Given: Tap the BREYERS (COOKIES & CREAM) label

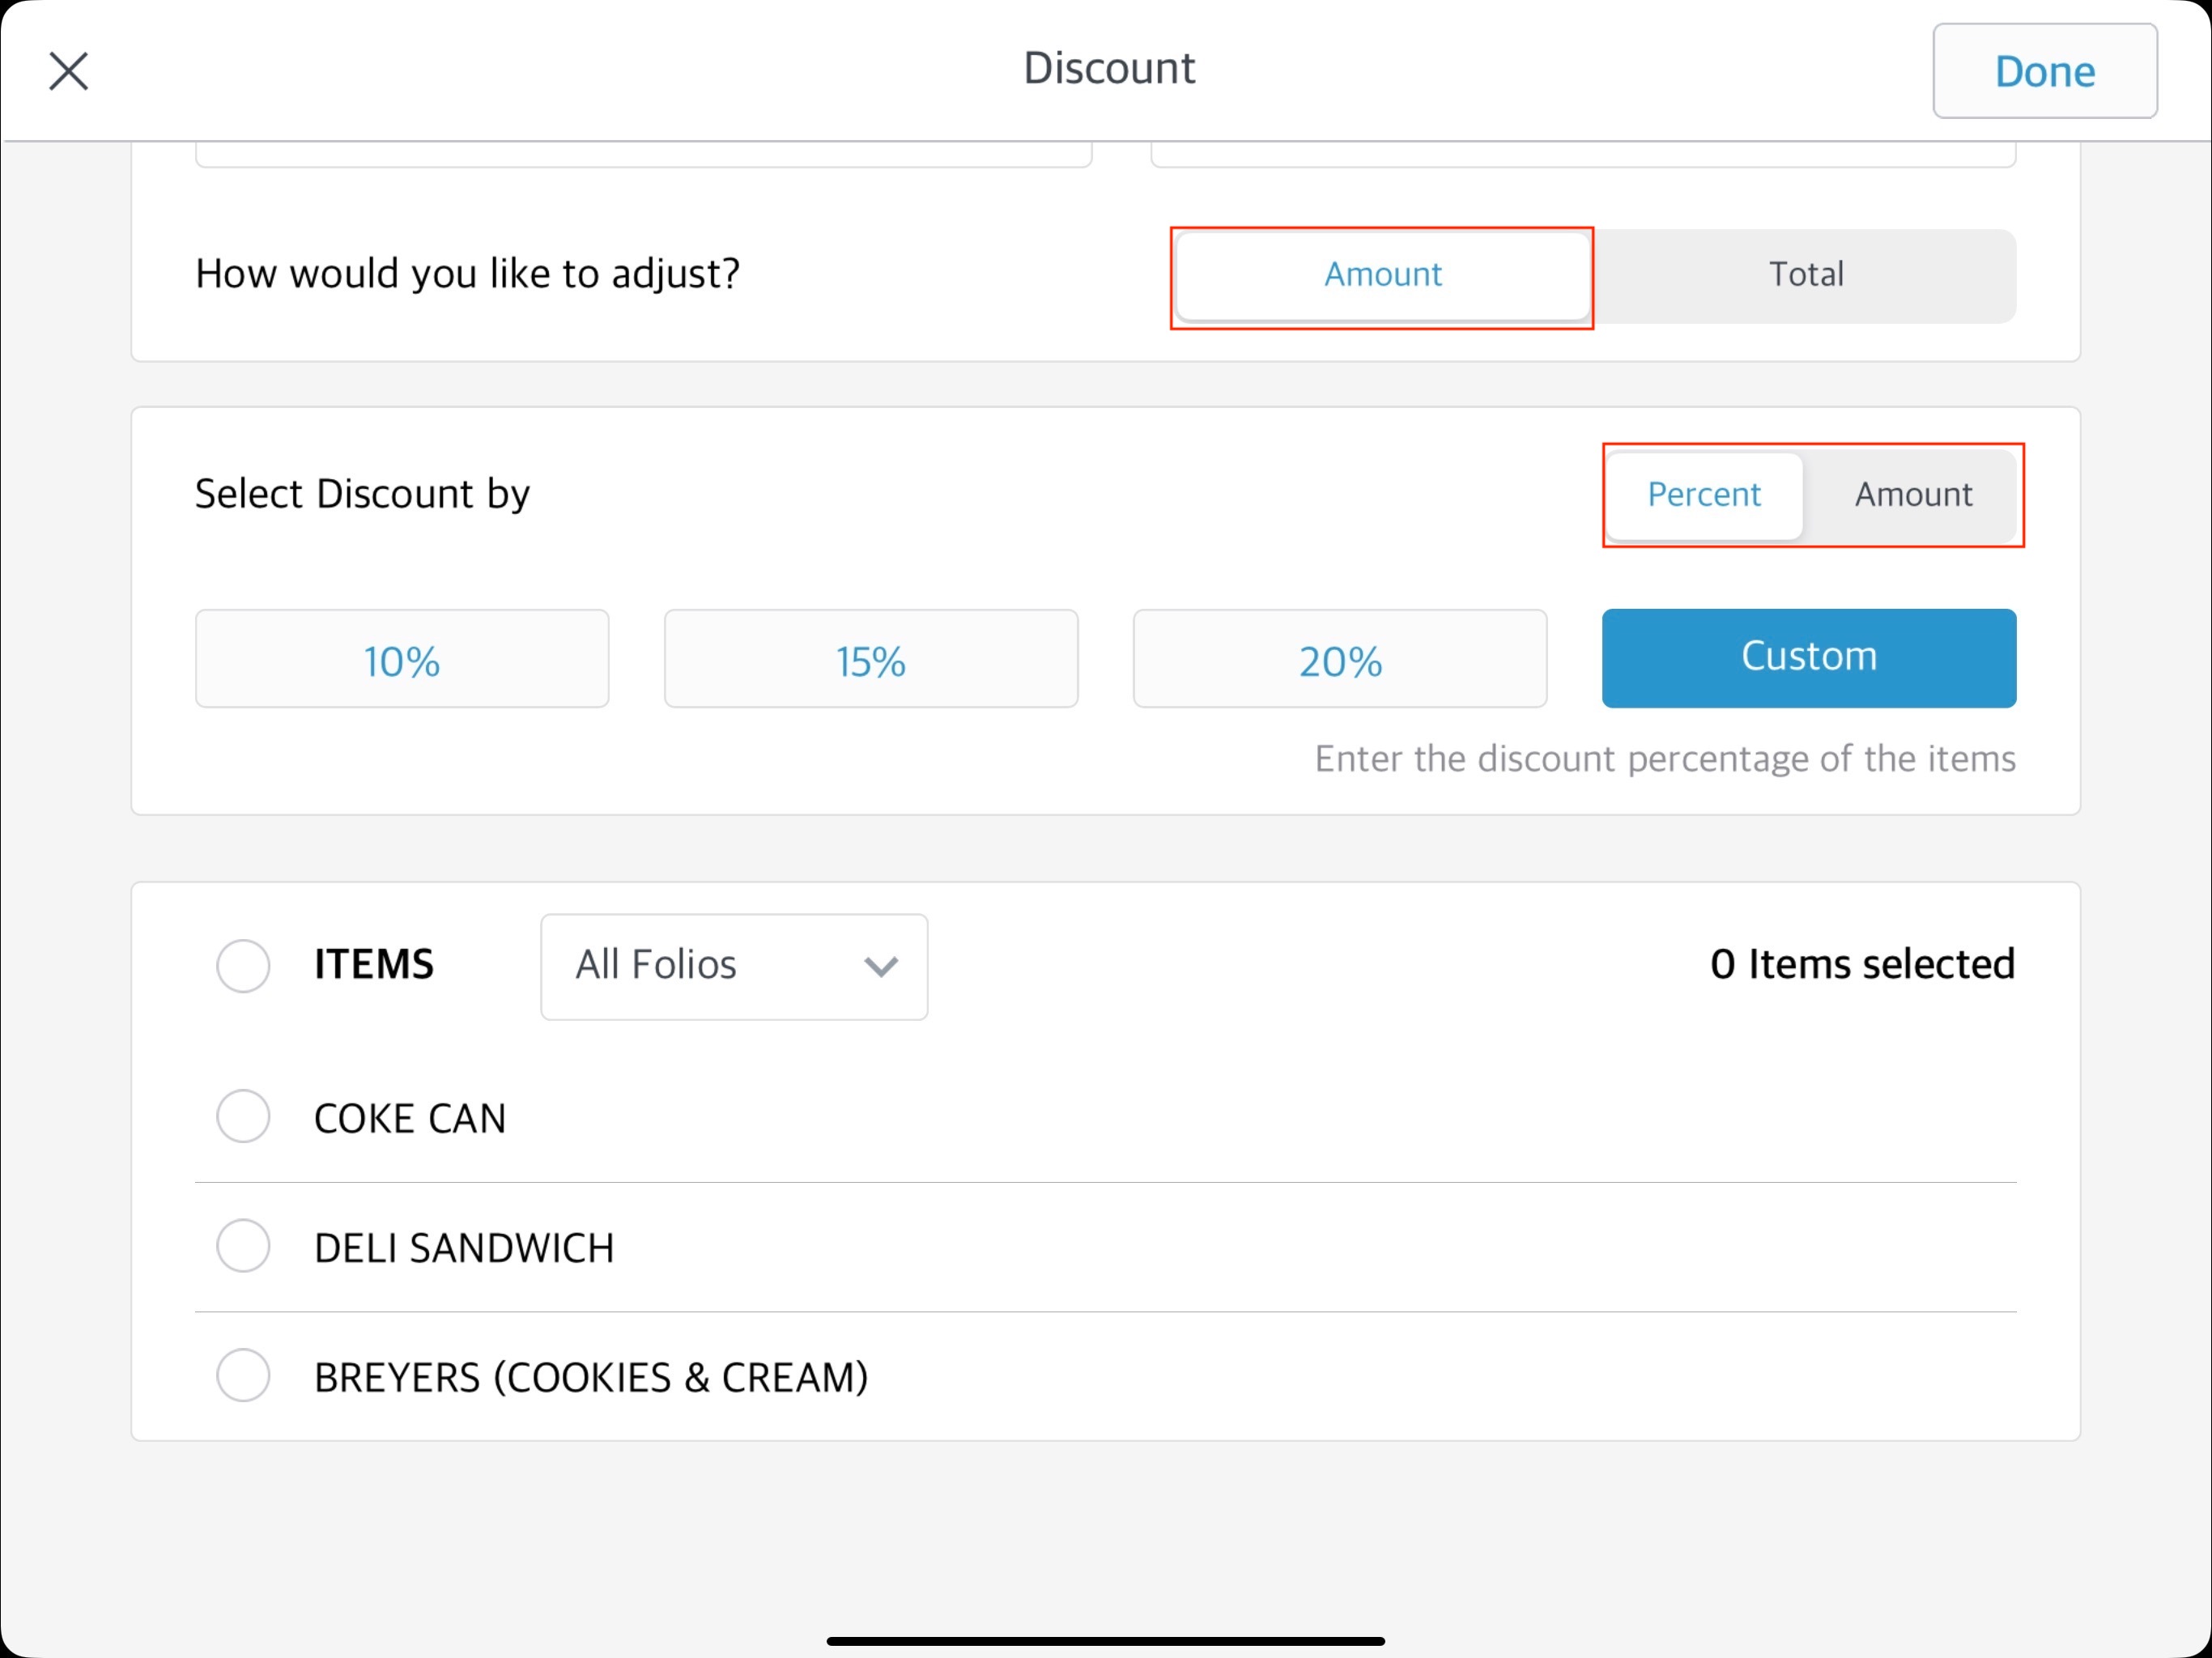Looking at the screenshot, I should coord(591,1378).
